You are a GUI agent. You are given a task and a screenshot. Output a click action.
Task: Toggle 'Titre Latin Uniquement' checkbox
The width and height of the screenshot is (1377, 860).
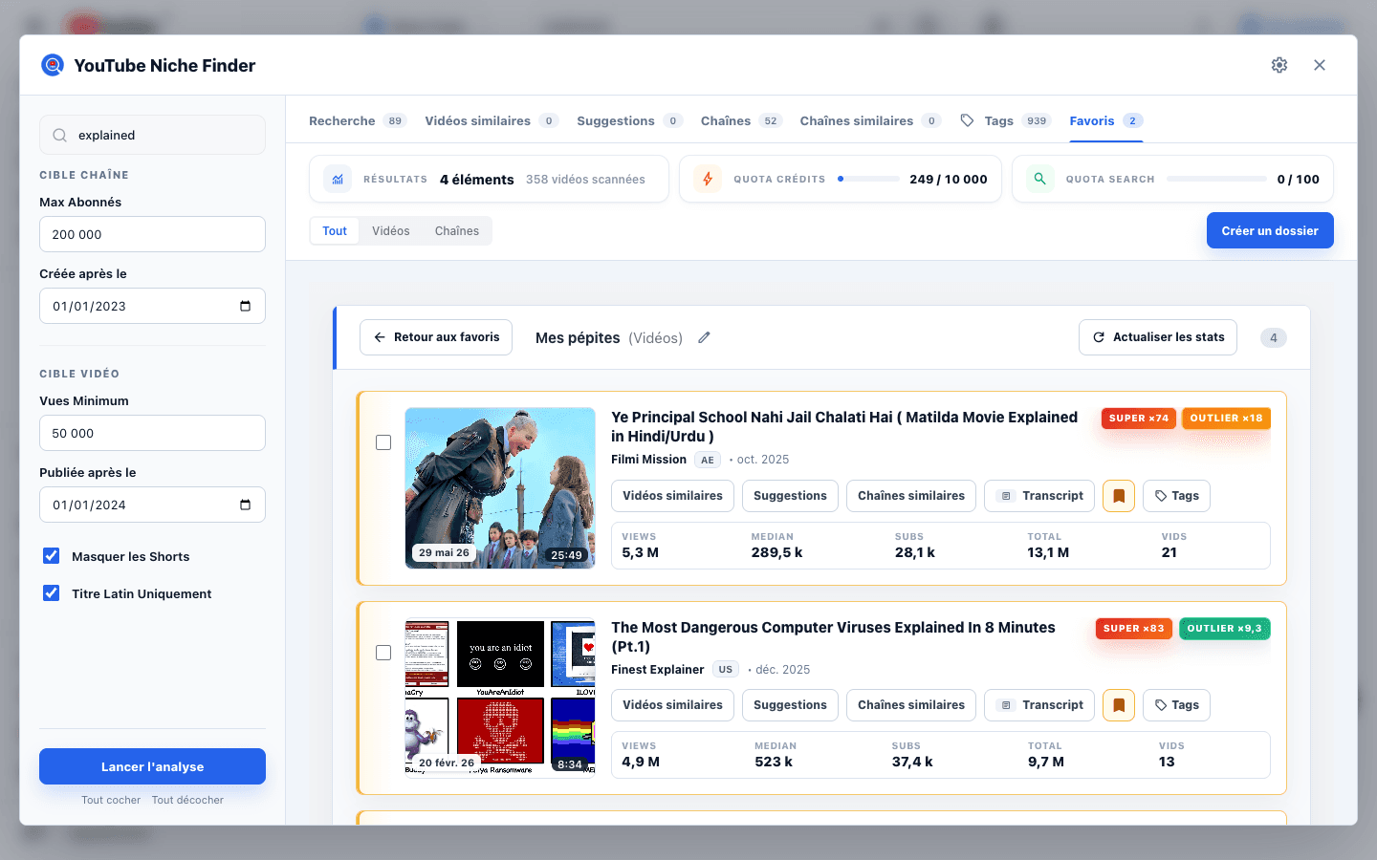[52, 593]
